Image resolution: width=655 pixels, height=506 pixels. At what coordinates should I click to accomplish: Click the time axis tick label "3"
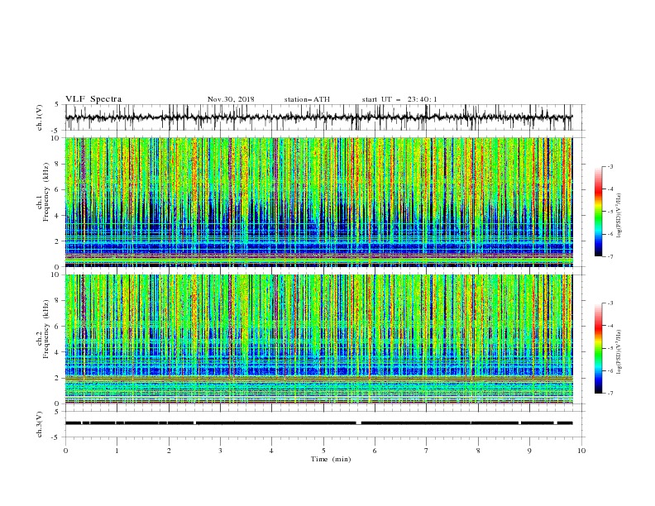point(220,451)
